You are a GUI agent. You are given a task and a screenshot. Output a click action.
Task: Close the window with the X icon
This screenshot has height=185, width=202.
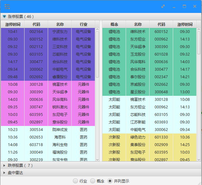point(194,7)
